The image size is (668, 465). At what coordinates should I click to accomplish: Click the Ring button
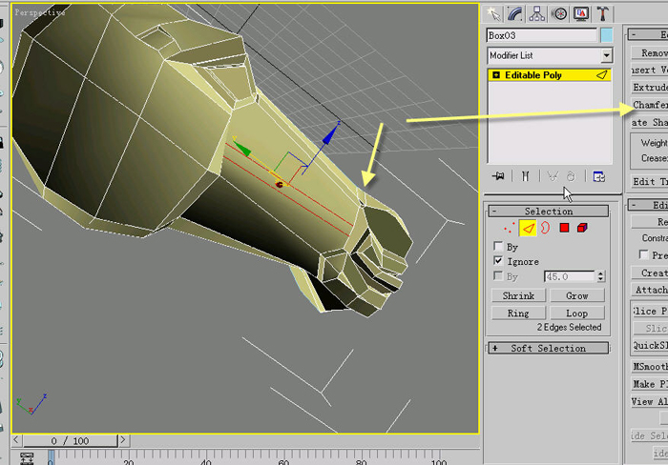pyautogui.click(x=518, y=313)
